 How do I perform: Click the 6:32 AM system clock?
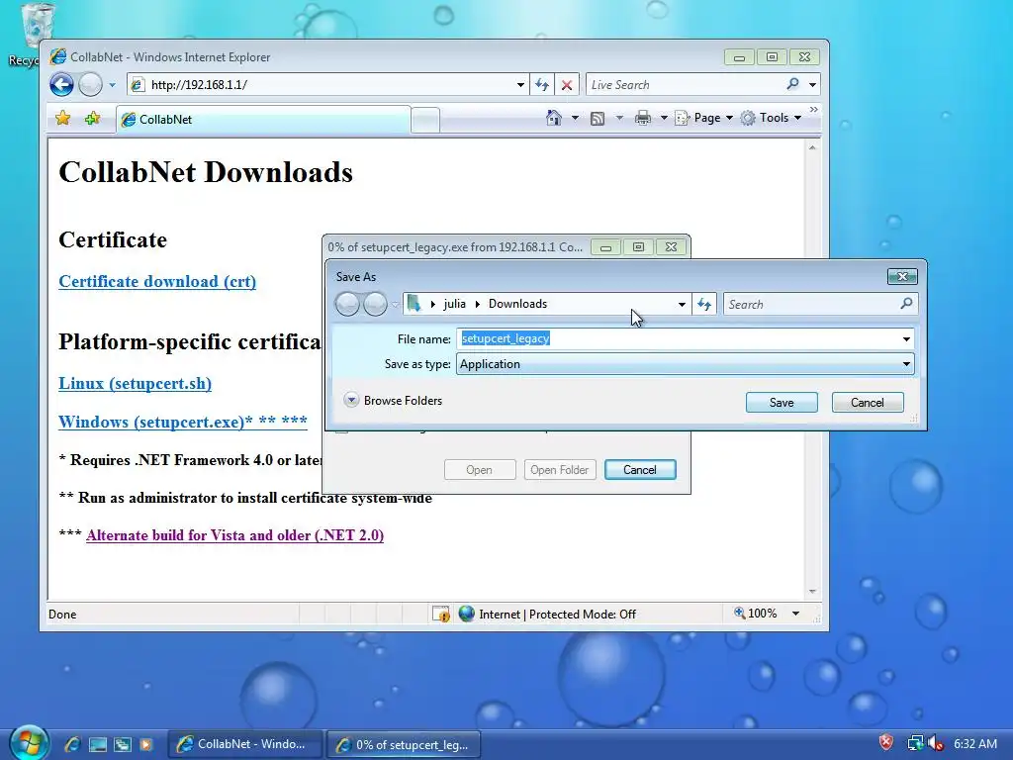(975, 744)
